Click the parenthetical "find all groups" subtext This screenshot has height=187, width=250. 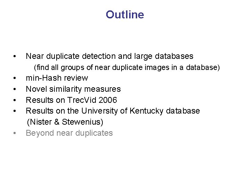coord(127,67)
